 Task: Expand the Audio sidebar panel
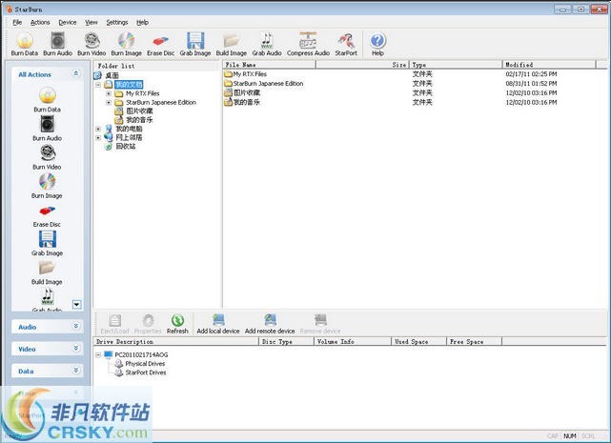tap(76, 326)
